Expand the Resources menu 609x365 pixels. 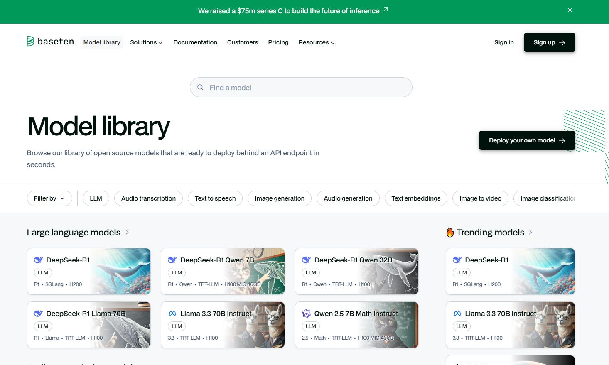[x=317, y=42]
